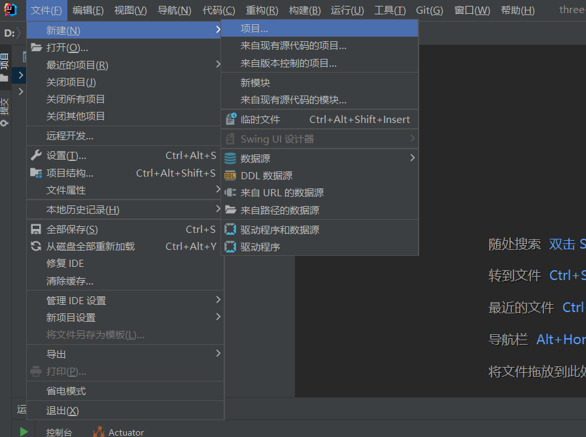Open 远程开发... menu entry
586x437 pixels.
124,135
